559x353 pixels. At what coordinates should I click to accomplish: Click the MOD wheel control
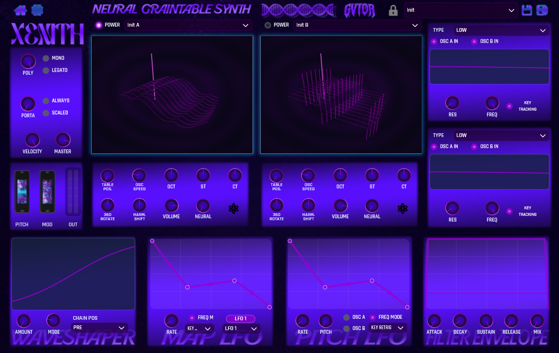(x=47, y=192)
